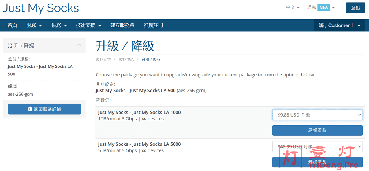Click 升級 / 降級 breadcrumb item
The image size is (369, 171).
(151, 60)
